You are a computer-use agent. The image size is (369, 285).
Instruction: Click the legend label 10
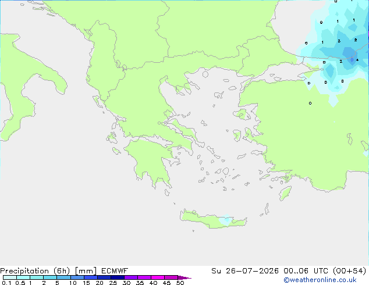pyautogui.click(x=73, y=283)
